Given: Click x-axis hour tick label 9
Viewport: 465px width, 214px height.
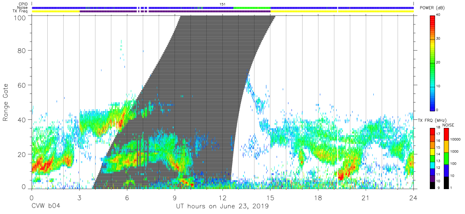Looking at the screenshot, I should point(175,197).
